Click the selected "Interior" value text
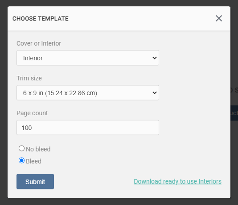 pyautogui.click(x=33, y=58)
